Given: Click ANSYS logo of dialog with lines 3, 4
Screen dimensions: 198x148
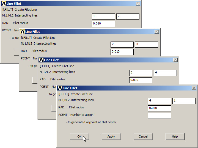Looking at the screenshot, I should pos(41,60).
